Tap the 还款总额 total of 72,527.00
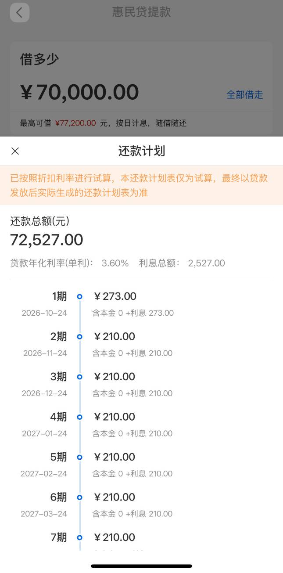The height and width of the screenshot is (573, 283). [x=47, y=240]
